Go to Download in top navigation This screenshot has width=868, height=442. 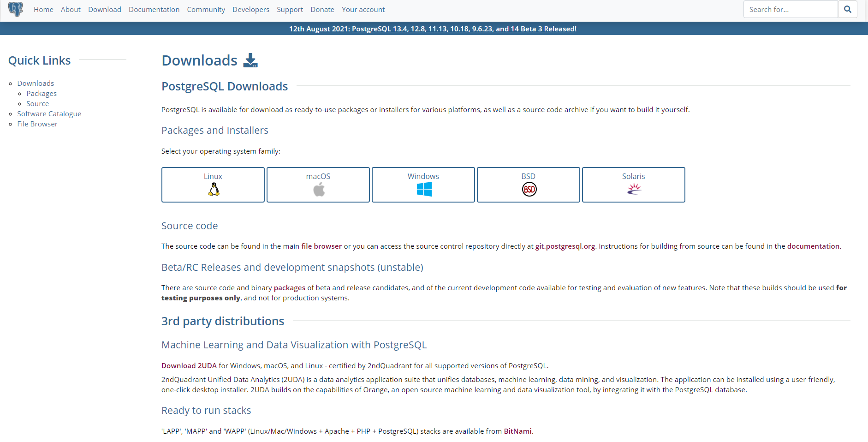(105, 10)
